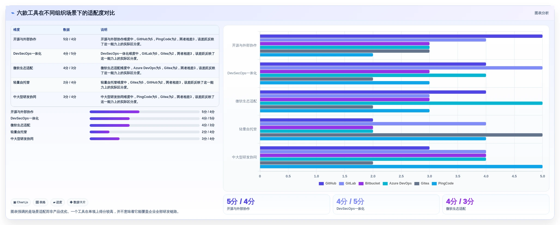Hide the Azure DevOps series via legend
The width and height of the screenshot is (560, 225).
pyautogui.click(x=397, y=183)
